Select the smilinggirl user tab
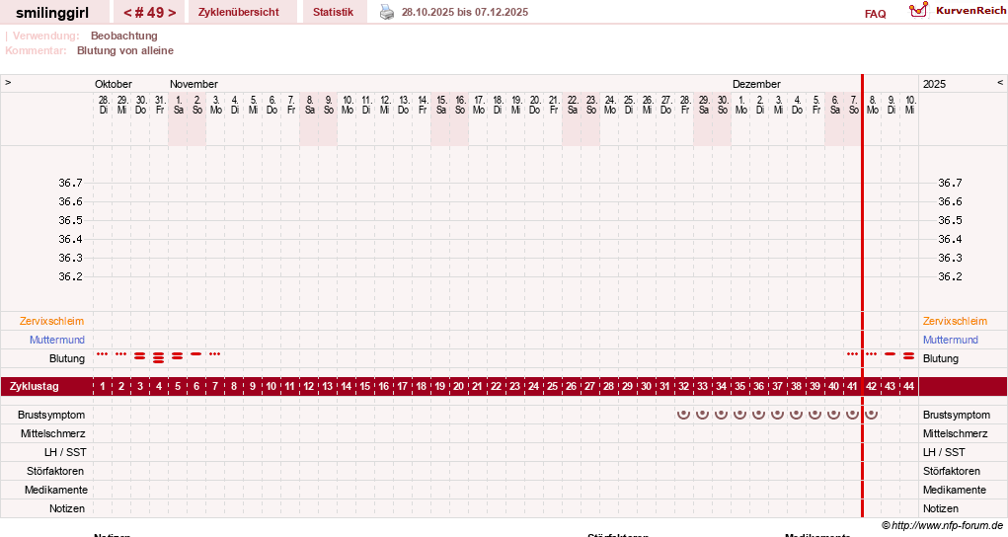The height and width of the screenshot is (537, 1008). [x=52, y=13]
